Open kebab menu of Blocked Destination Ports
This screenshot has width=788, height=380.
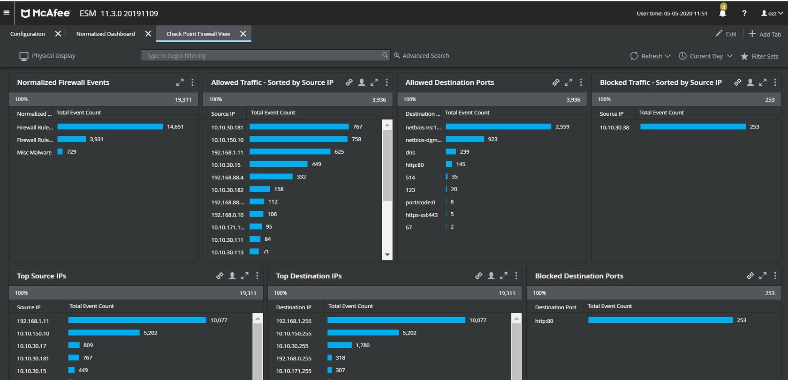775,276
